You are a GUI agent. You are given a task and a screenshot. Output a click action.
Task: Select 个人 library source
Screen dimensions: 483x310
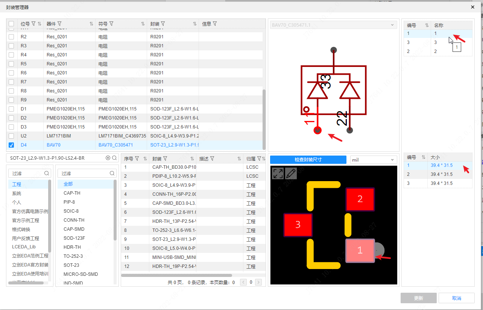tap(17, 203)
